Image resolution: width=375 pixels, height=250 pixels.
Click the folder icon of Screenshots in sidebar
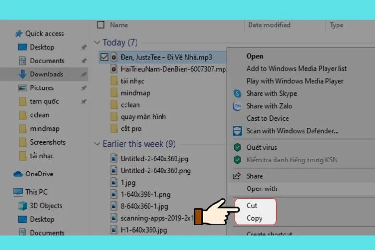pos(23,142)
